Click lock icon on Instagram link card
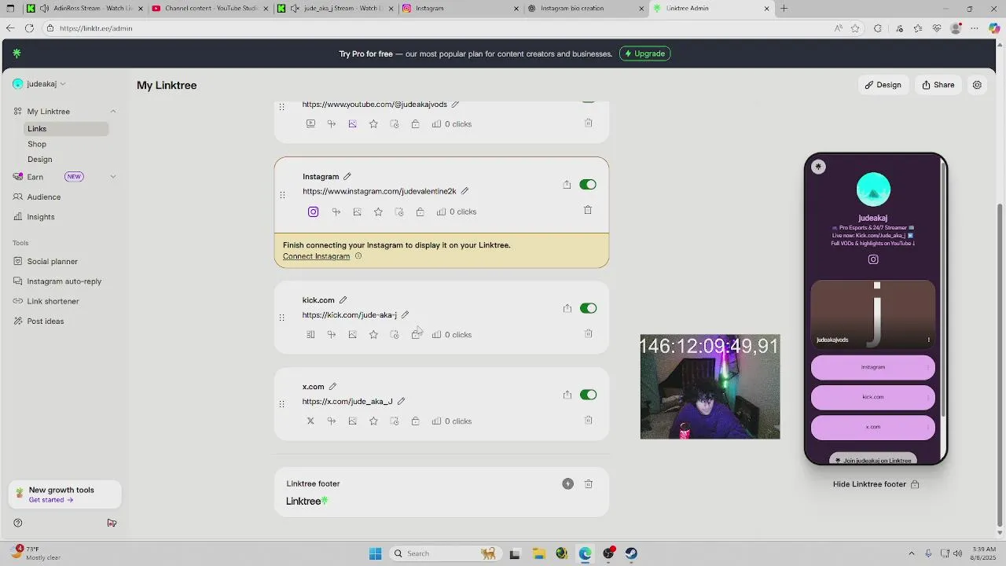This screenshot has width=1006, height=566. [420, 211]
